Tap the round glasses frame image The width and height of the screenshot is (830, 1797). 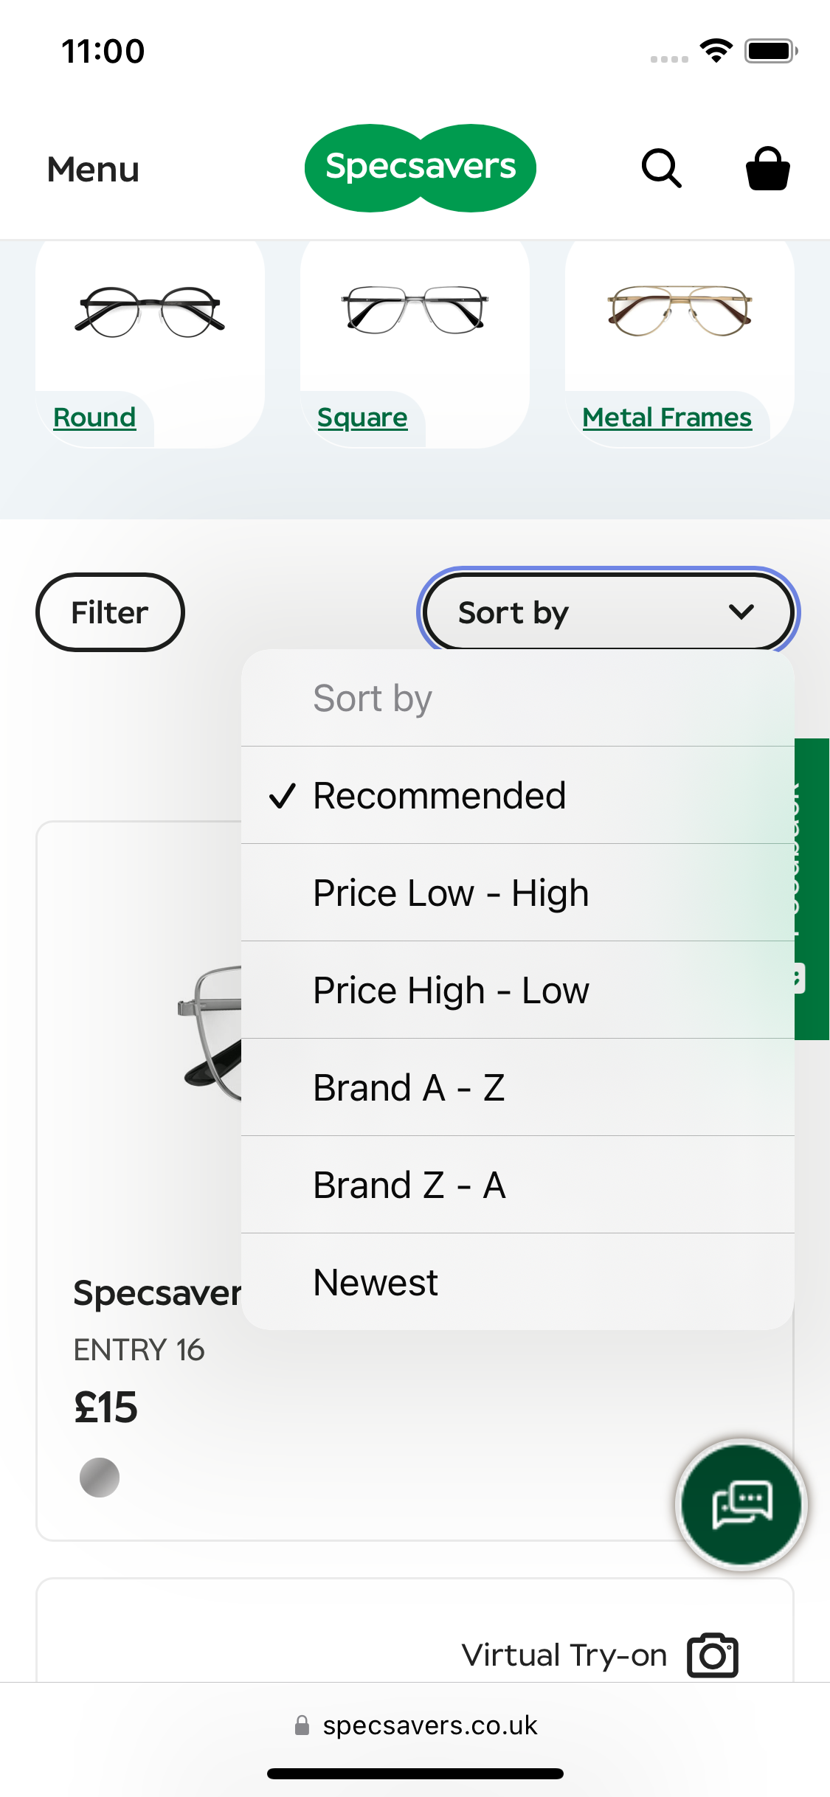pos(150,311)
